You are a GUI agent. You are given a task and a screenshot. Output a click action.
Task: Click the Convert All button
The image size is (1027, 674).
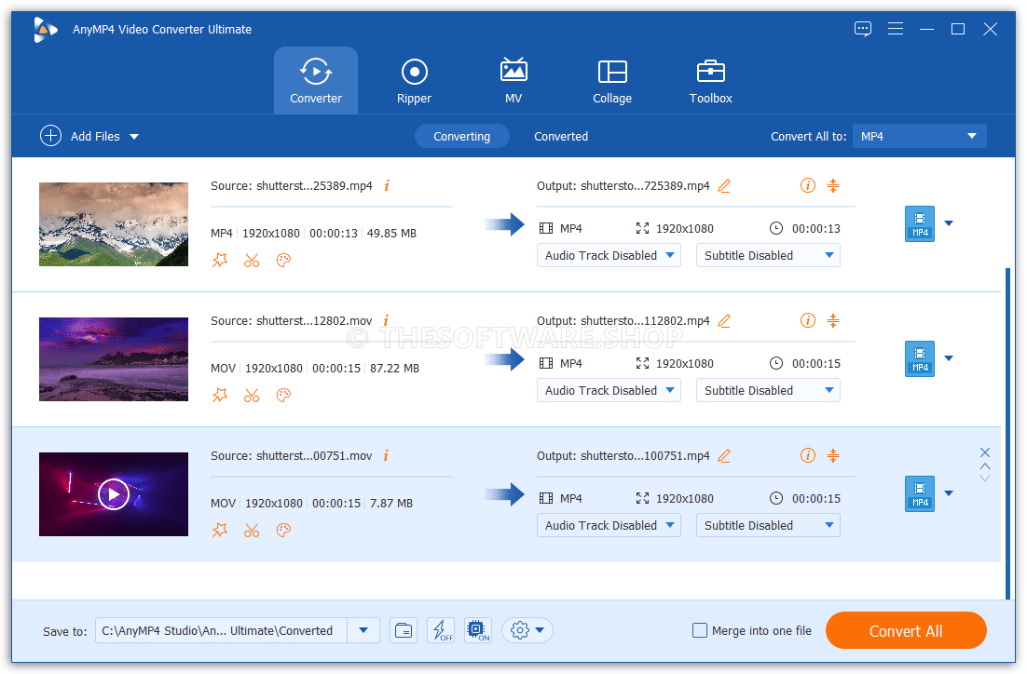[906, 631]
